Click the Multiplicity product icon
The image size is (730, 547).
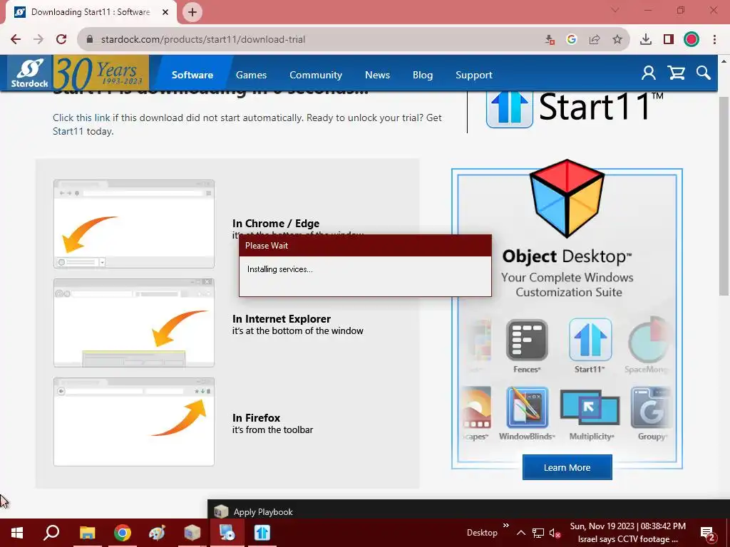click(590, 407)
